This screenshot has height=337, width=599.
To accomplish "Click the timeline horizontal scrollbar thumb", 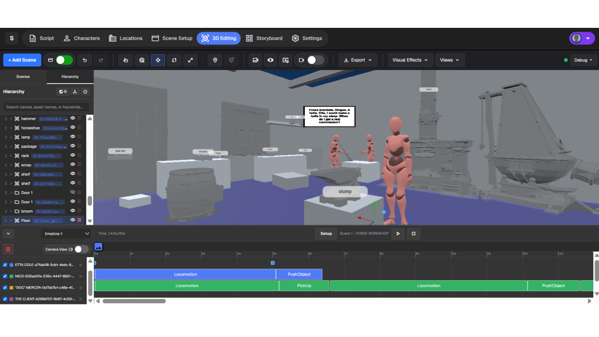I will click(134, 301).
